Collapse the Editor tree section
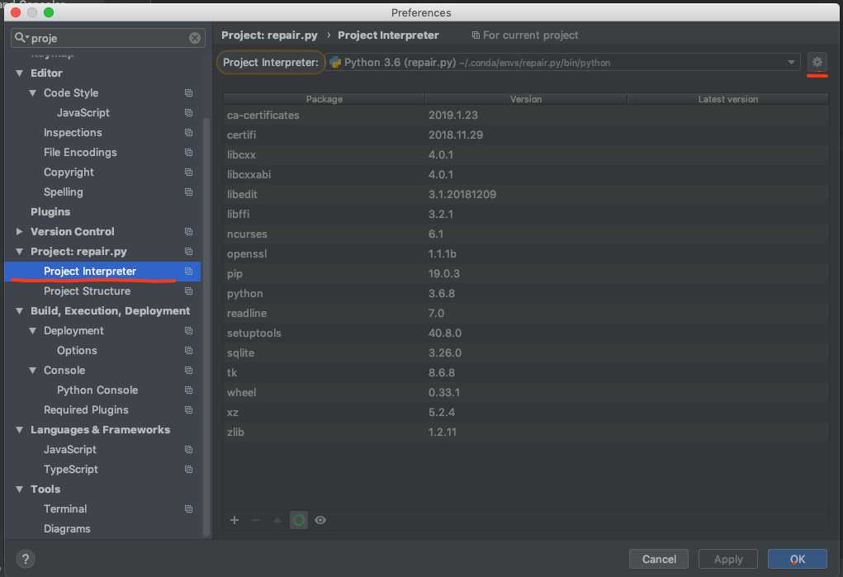The image size is (843, 577). coord(19,73)
